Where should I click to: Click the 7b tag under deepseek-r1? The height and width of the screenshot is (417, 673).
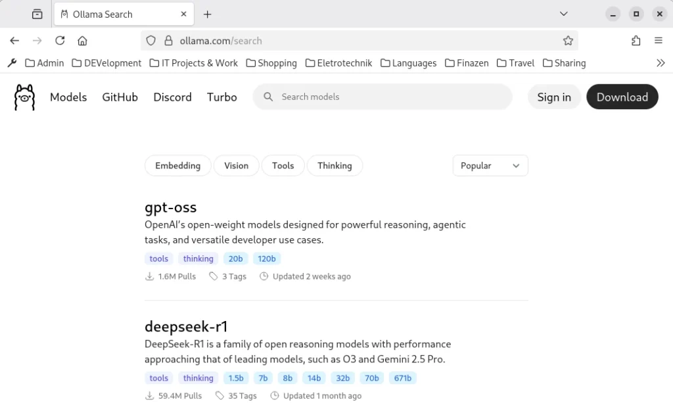point(263,378)
